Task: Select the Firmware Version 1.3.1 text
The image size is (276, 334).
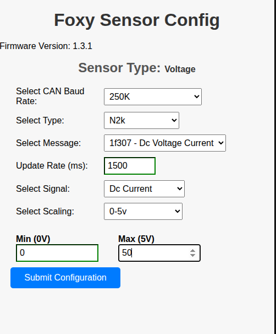Action: pyautogui.click(x=46, y=46)
